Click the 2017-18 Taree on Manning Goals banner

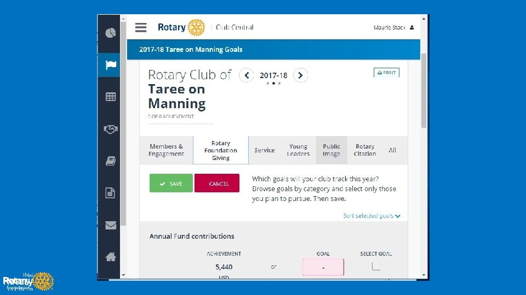[273, 50]
